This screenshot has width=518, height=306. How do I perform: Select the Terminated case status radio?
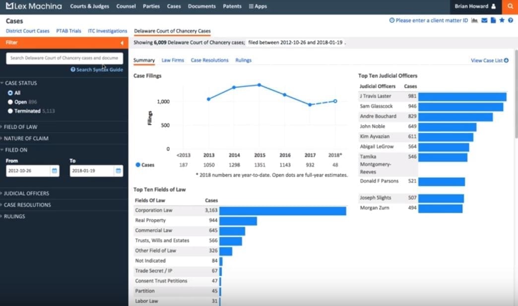click(x=10, y=111)
